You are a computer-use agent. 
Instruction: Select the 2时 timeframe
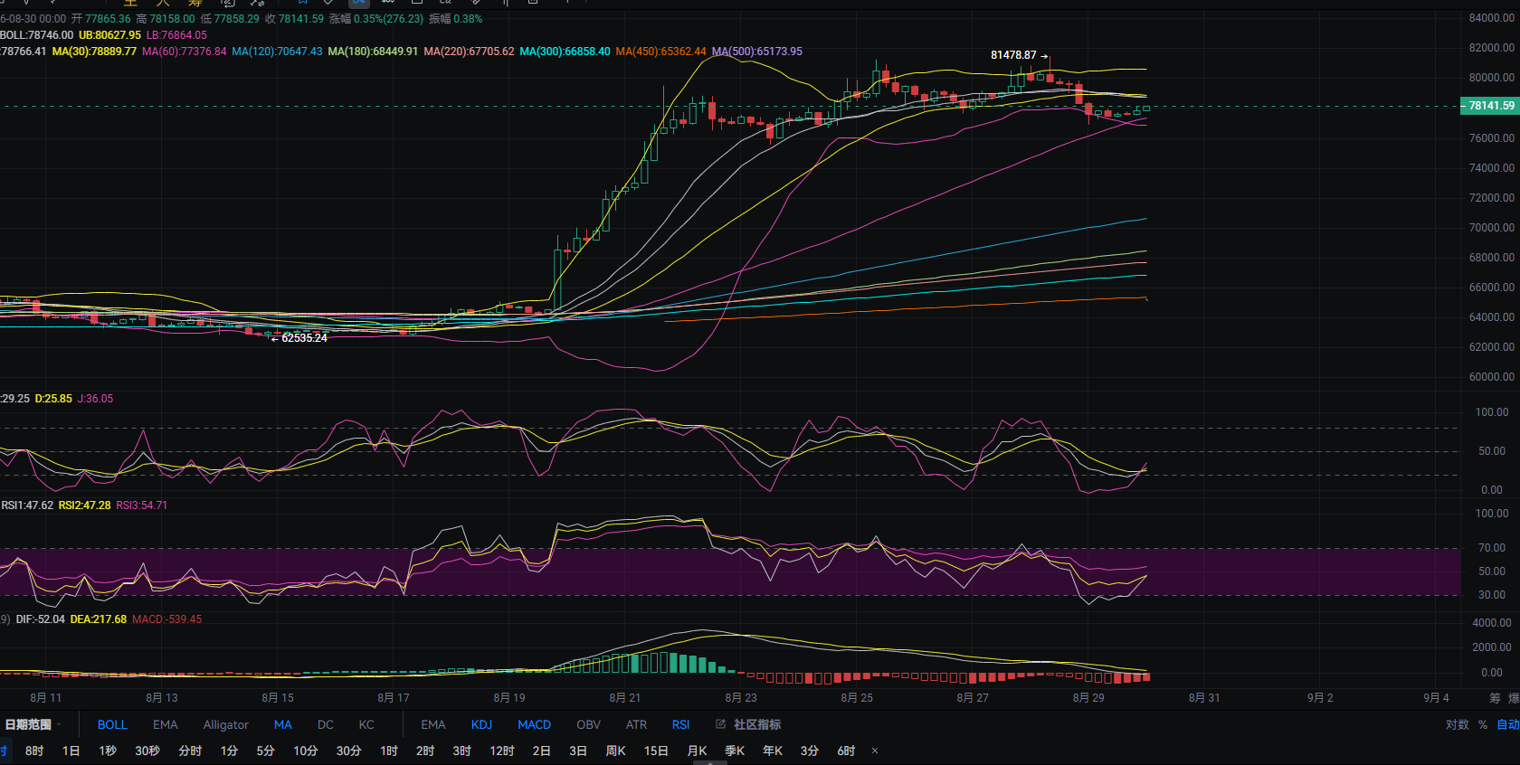[x=425, y=751]
